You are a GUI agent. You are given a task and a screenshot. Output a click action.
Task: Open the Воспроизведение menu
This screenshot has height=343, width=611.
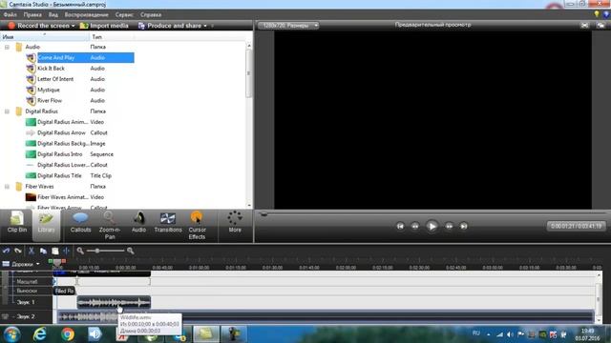(87, 15)
